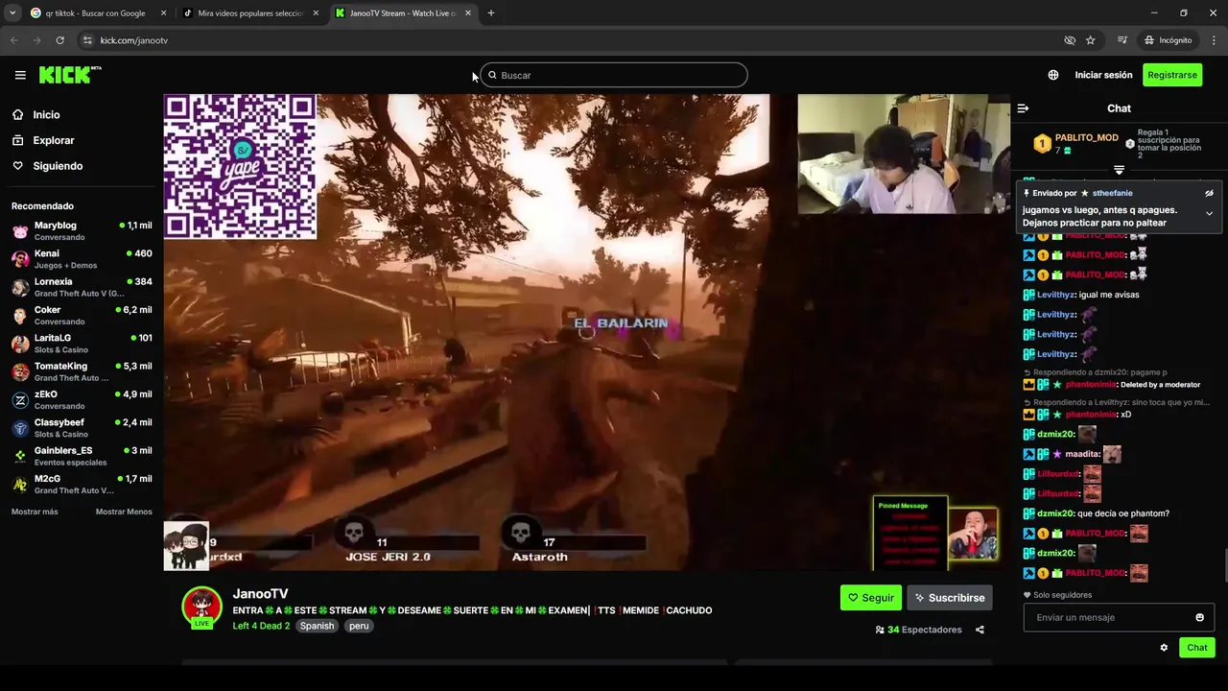Image resolution: width=1228 pixels, height=691 pixels.
Task: Send message with green Chat button
Action: click(x=1197, y=648)
